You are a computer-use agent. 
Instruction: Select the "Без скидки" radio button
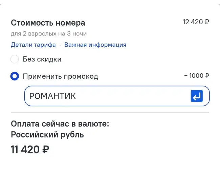[x=15, y=59]
